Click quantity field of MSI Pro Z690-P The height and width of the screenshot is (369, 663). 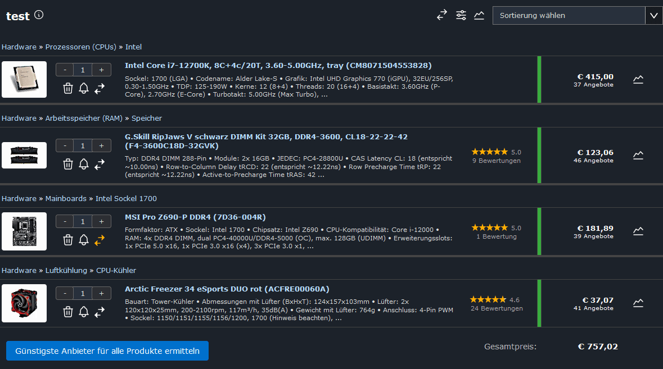pos(83,221)
